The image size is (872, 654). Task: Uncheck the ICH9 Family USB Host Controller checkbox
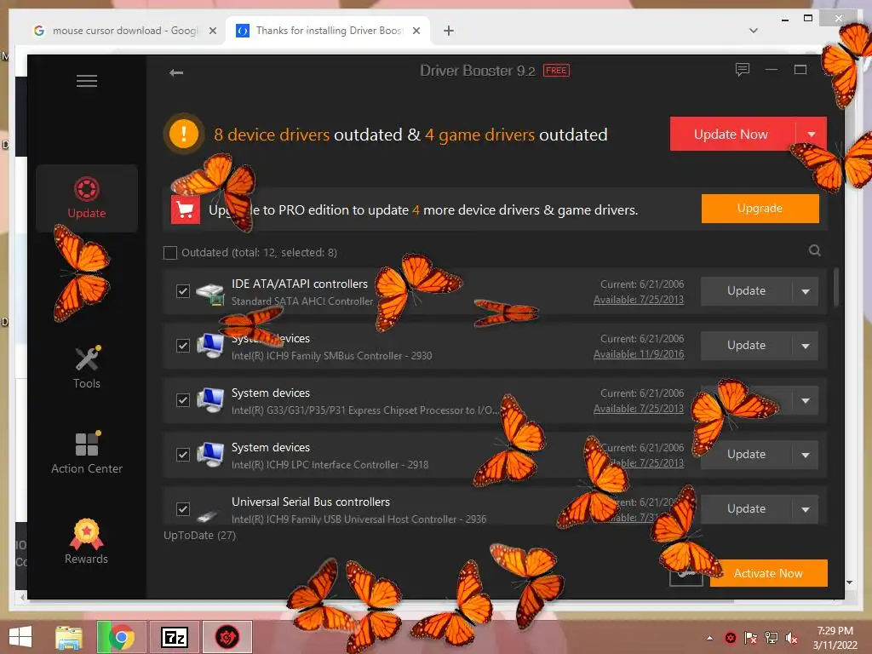pyautogui.click(x=183, y=509)
